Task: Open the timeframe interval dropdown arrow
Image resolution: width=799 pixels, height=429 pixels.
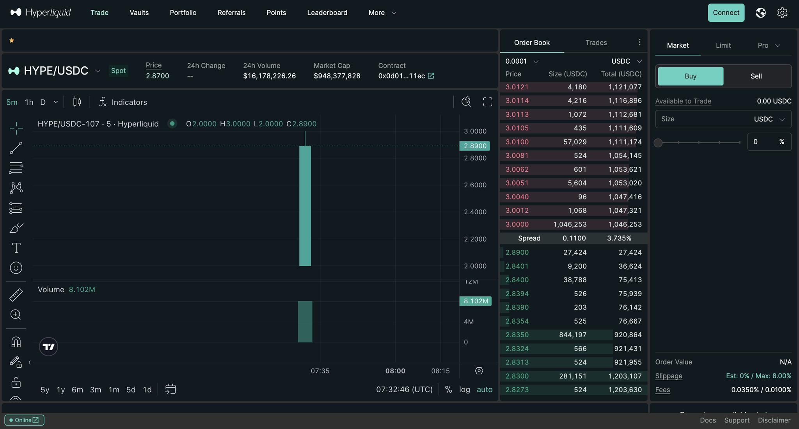Action: (x=56, y=102)
